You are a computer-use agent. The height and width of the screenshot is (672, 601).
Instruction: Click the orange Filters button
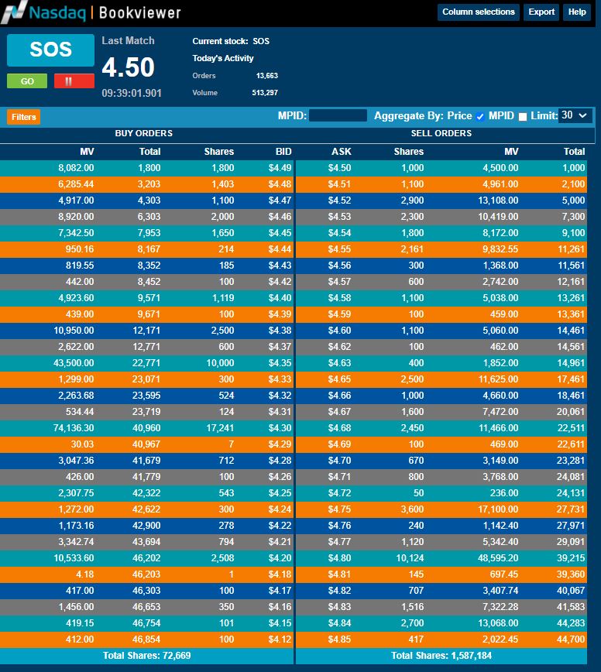point(23,117)
